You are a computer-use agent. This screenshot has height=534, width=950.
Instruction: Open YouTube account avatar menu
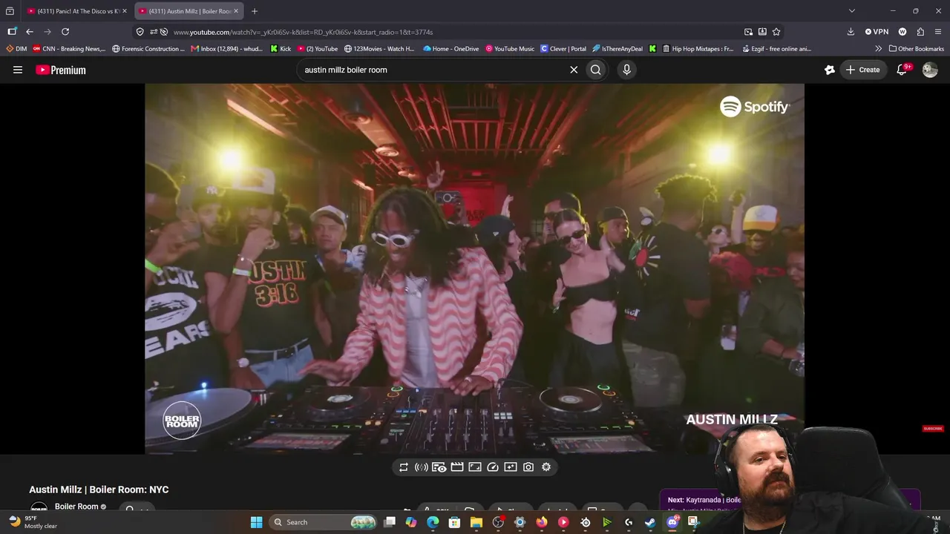pyautogui.click(x=930, y=70)
